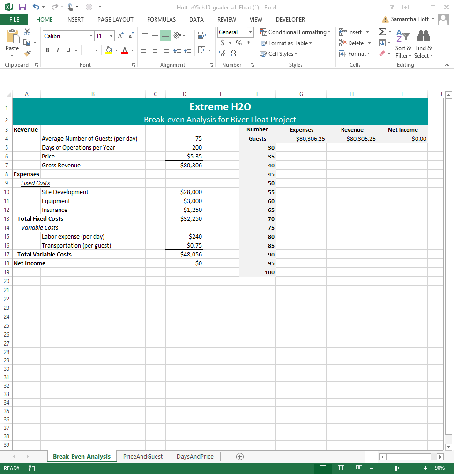Apply bold formatting to selection
This screenshot has width=454, height=474.
click(x=47, y=49)
